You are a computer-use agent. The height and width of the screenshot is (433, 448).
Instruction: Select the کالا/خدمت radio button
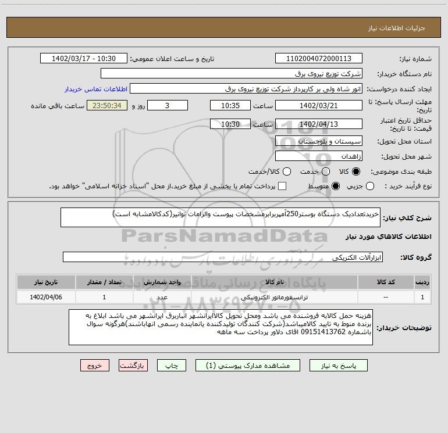pos(287,171)
